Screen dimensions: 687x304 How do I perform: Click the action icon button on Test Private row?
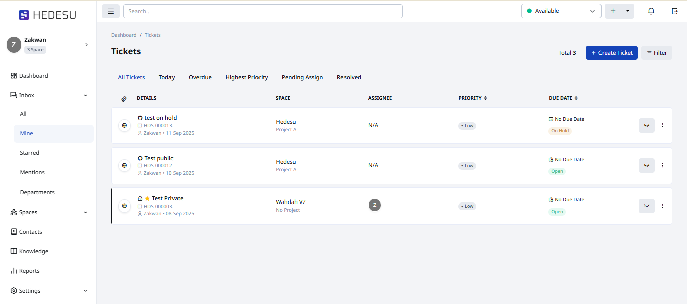[x=646, y=206]
